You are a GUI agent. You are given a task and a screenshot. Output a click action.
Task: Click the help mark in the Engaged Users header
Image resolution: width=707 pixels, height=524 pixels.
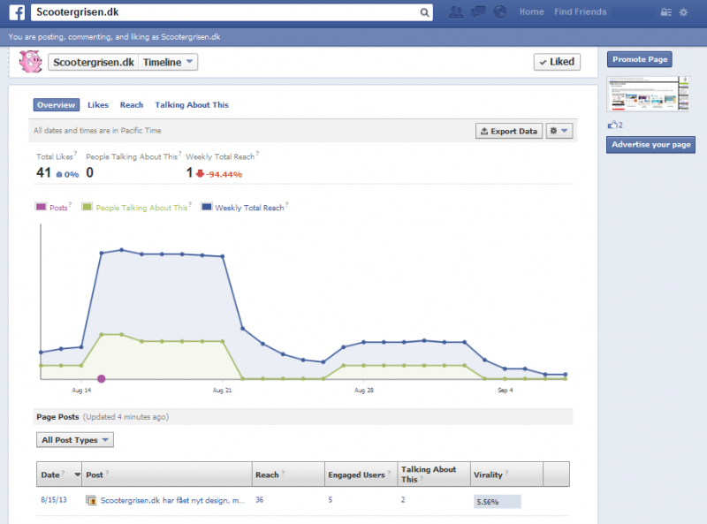[389, 473]
